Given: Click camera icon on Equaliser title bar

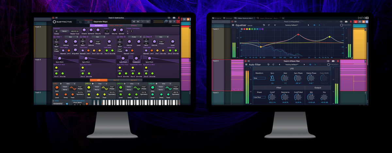Looking at the screenshot, I should (346, 21).
